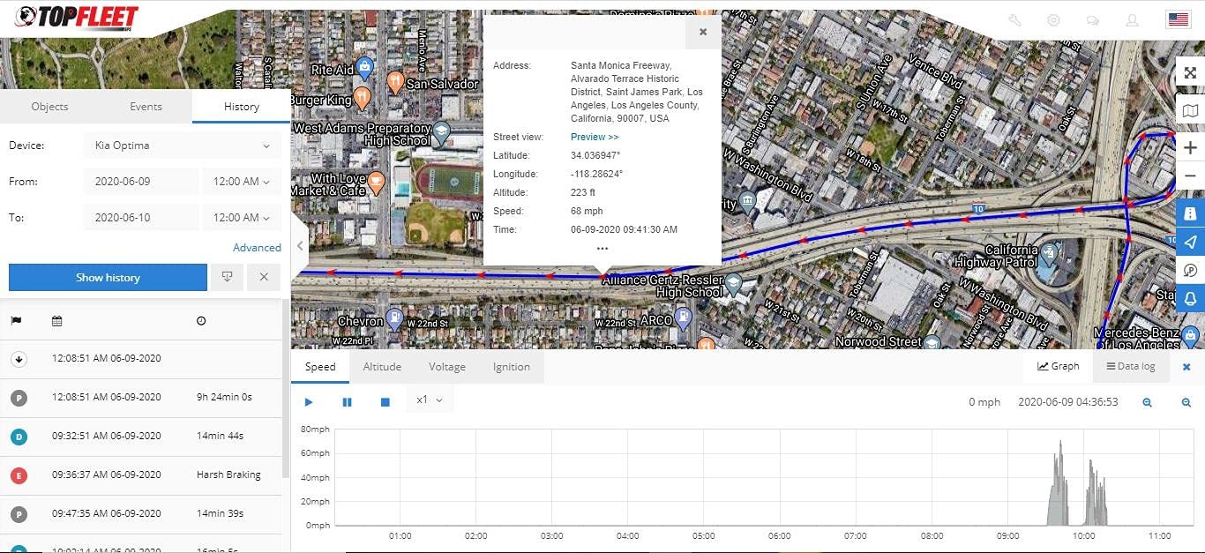Click the calendar column header icon
This screenshot has width=1205, height=553.
(x=57, y=321)
